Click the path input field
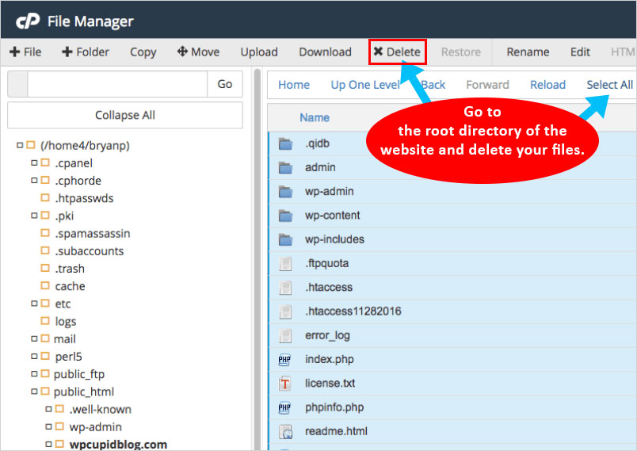 tap(117, 84)
